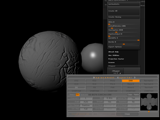Screen dimensions: 160x120
Task: Click the displacement map preview thumbnail
Action: pos(149,102)
